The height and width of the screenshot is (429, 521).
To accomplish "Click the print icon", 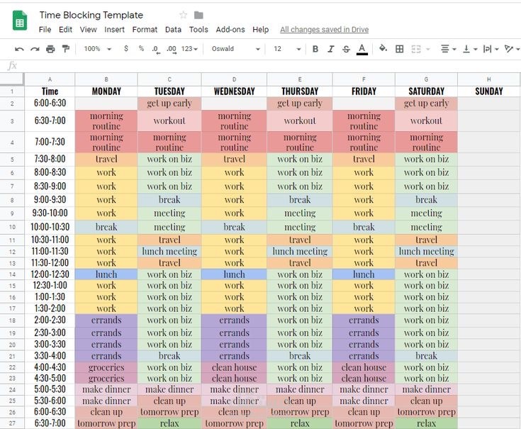I will [x=50, y=49].
